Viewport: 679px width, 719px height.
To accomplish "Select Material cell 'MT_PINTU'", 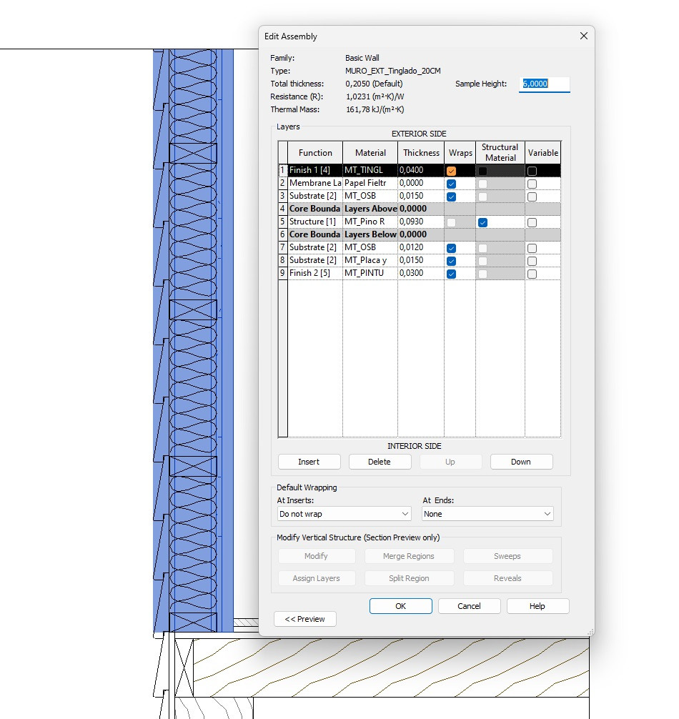I will (370, 273).
